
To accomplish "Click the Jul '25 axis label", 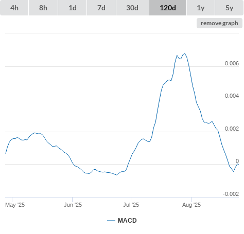I will (131, 205).
